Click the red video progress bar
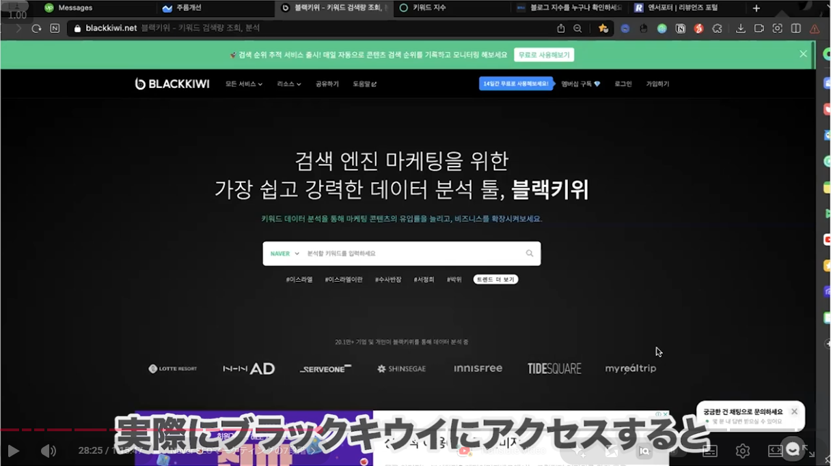The width and height of the screenshot is (831, 466). pyautogui.click(x=55, y=430)
